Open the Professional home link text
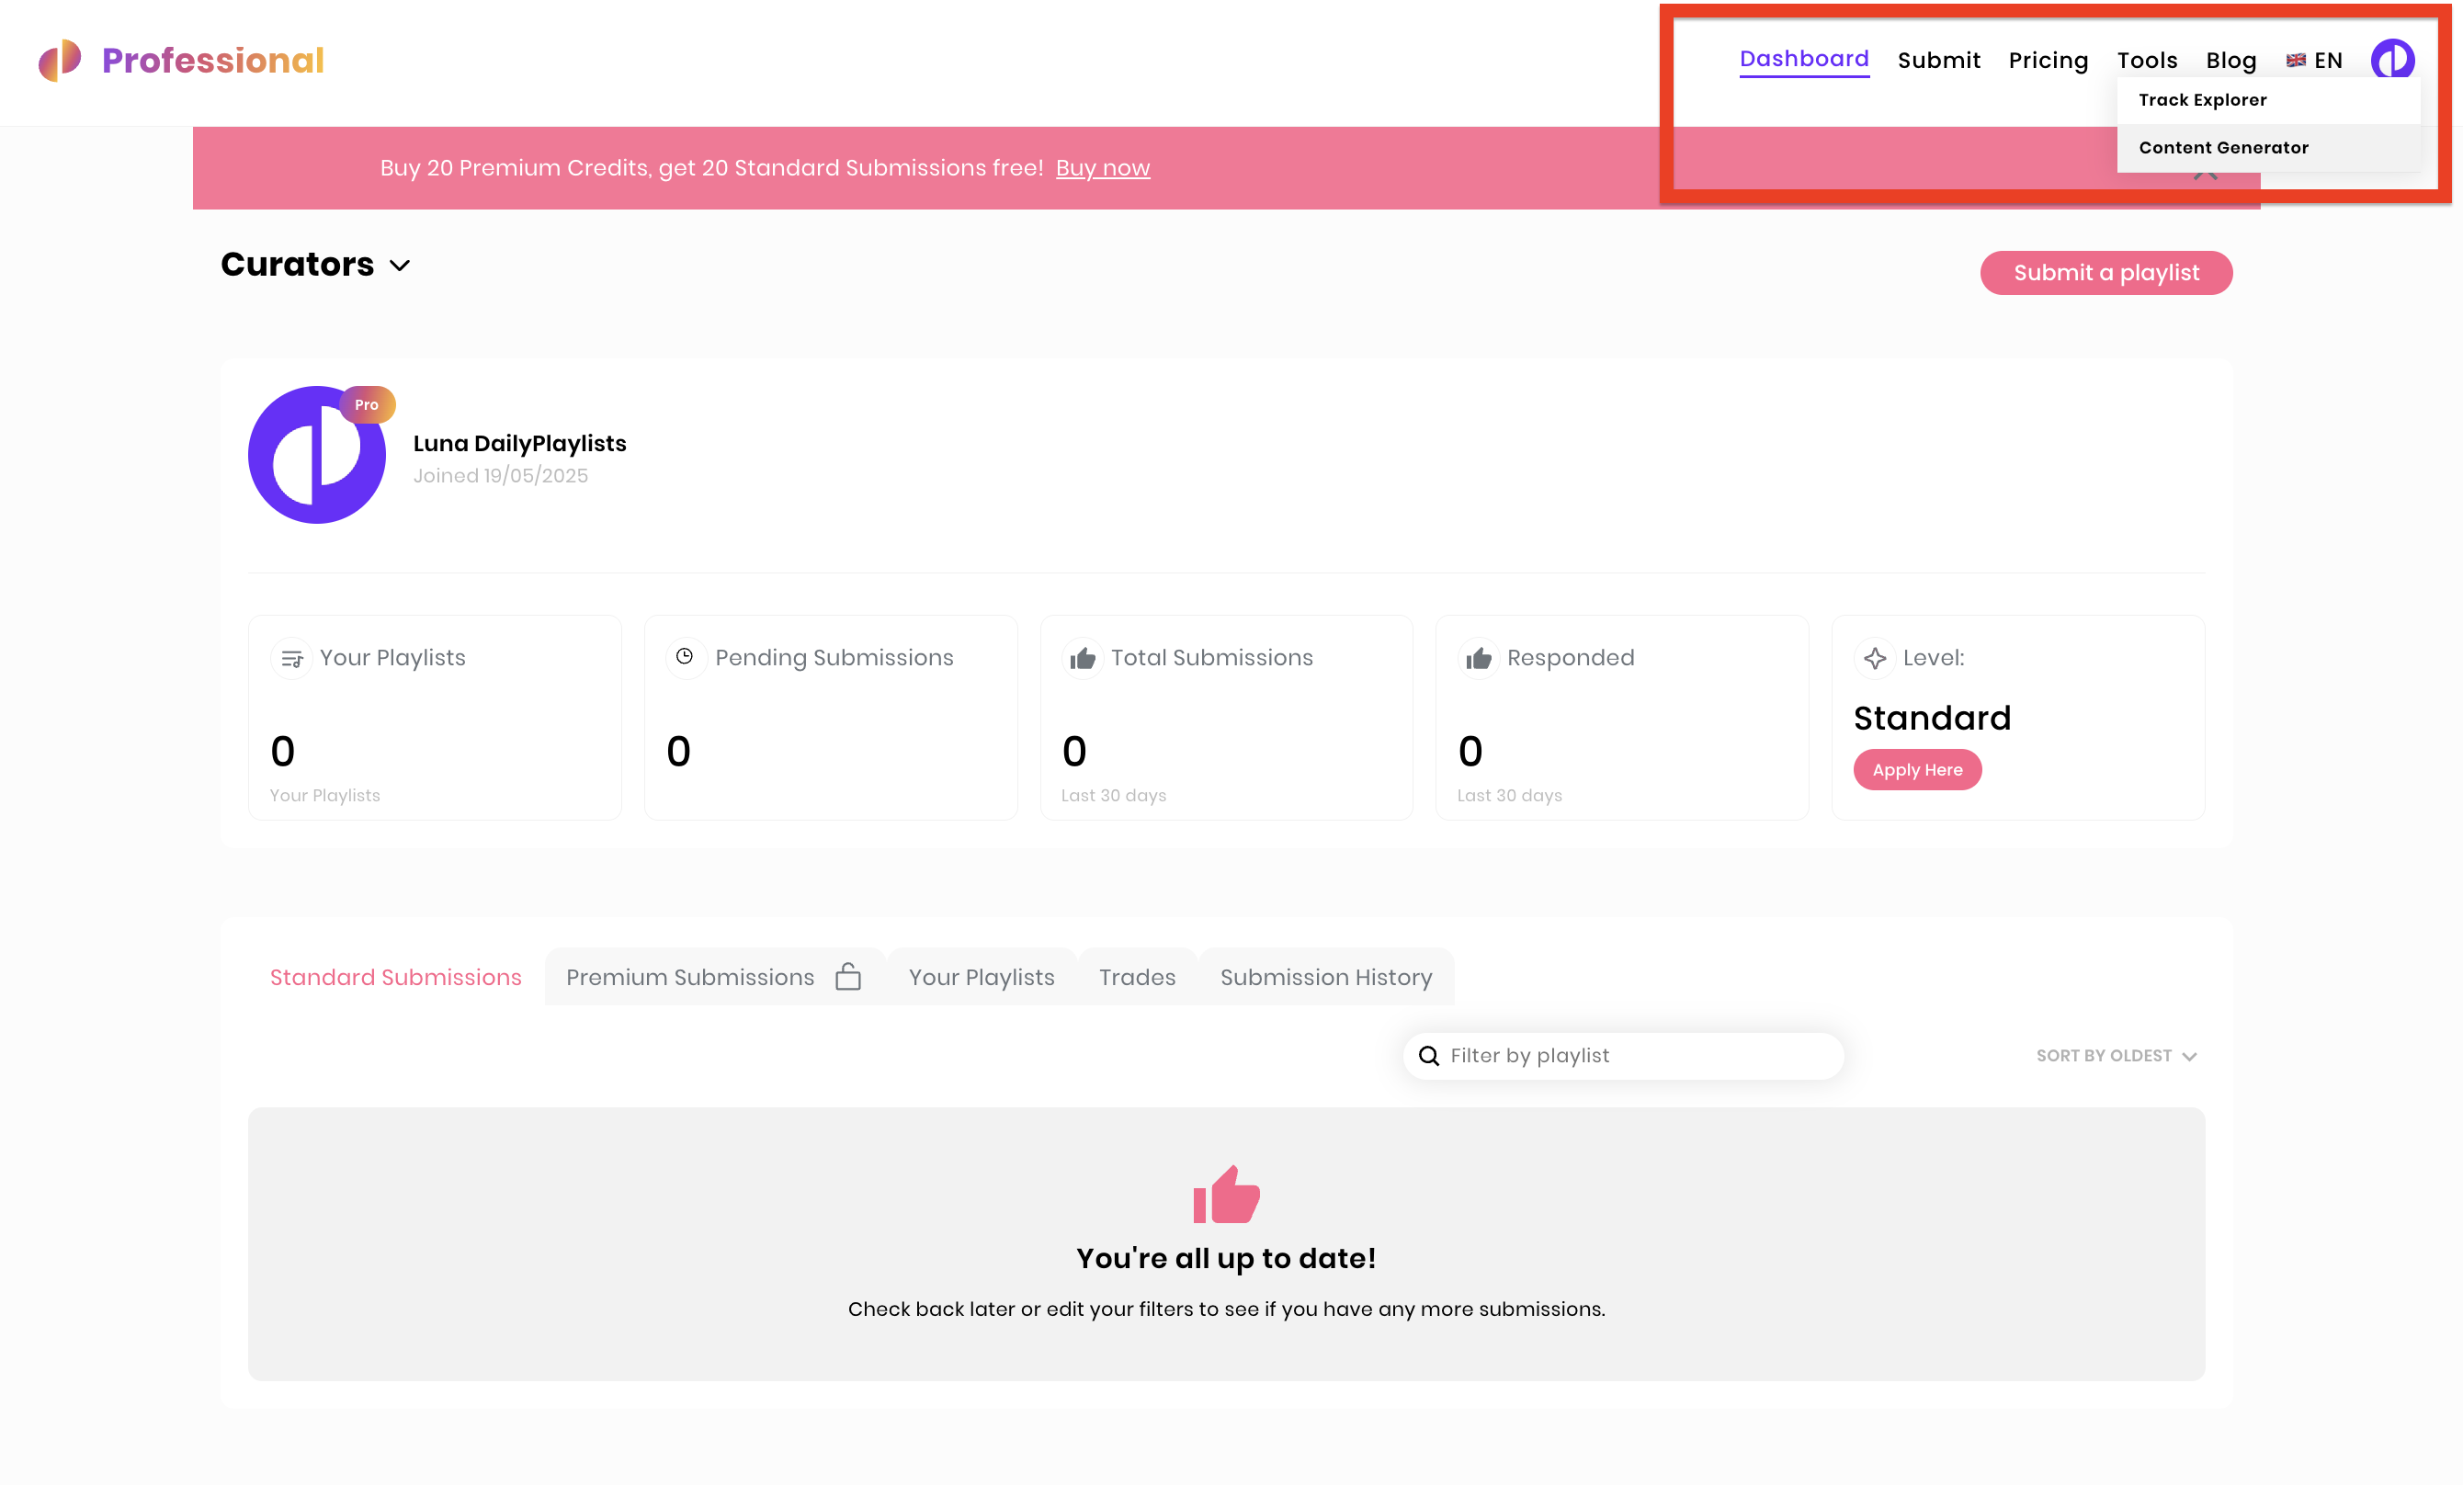The width and height of the screenshot is (2463, 1485). (213, 60)
